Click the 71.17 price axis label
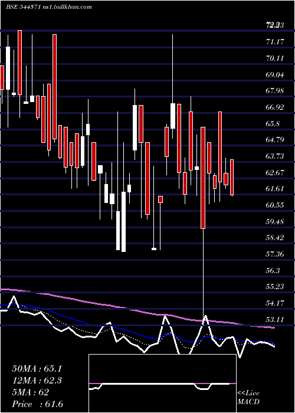 [x=275, y=41]
